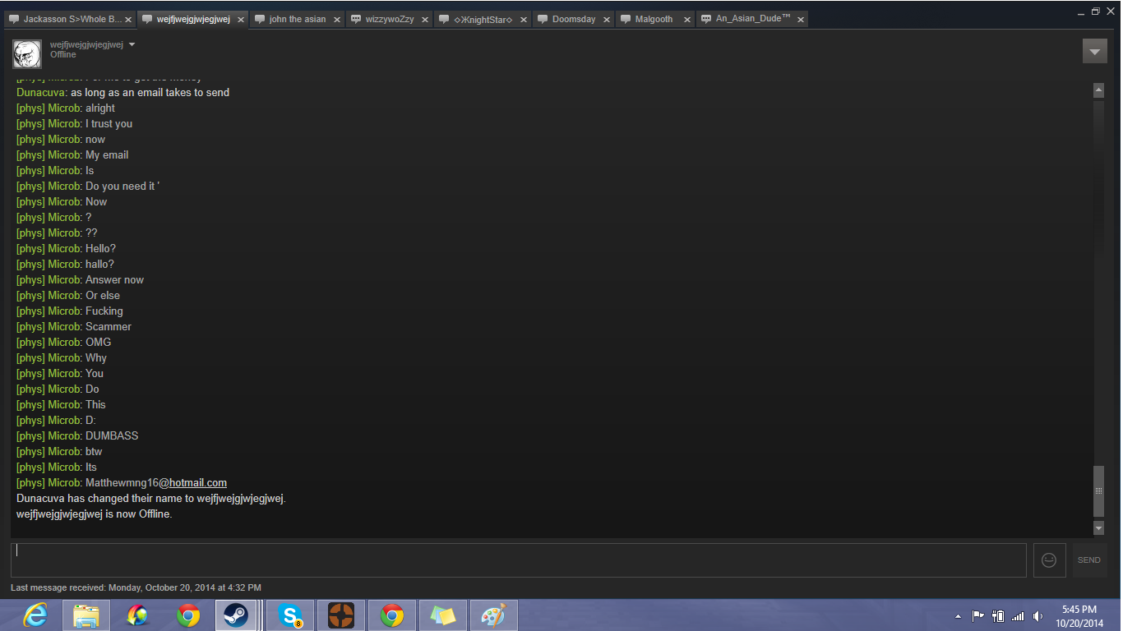The image size is (1123, 631).
Task: Launch Team Fortress 2 taskbar icon
Action: point(340,615)
